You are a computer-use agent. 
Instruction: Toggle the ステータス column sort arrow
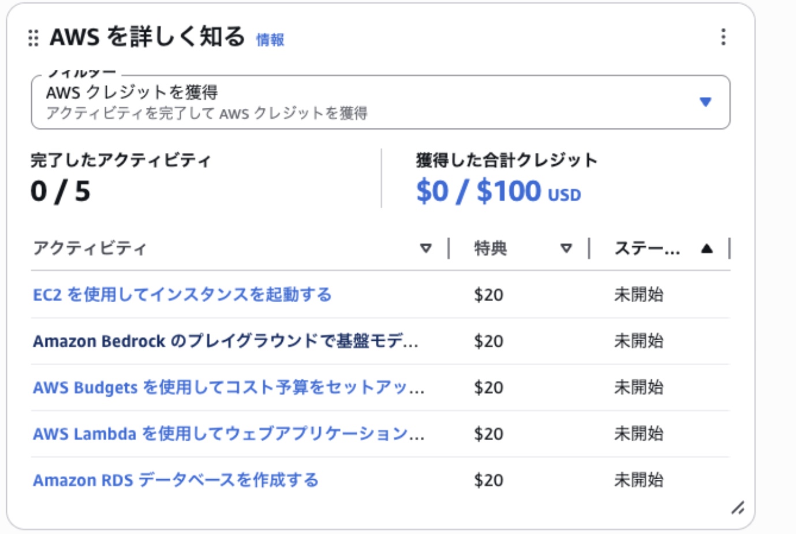(x=707, y=249)
